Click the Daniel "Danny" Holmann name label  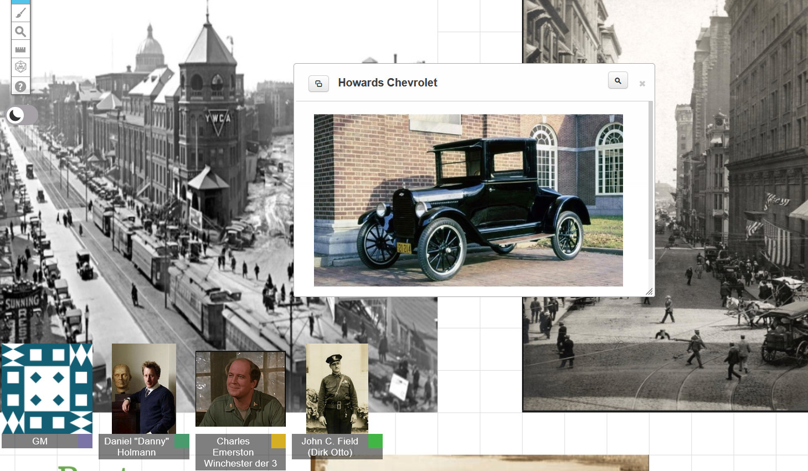[x=137, y=447]
